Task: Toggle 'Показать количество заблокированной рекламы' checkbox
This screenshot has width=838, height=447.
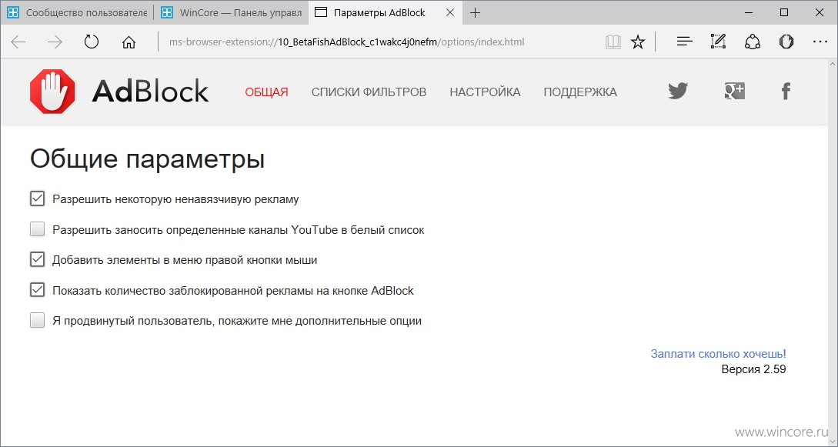Action: pos(37,290)
